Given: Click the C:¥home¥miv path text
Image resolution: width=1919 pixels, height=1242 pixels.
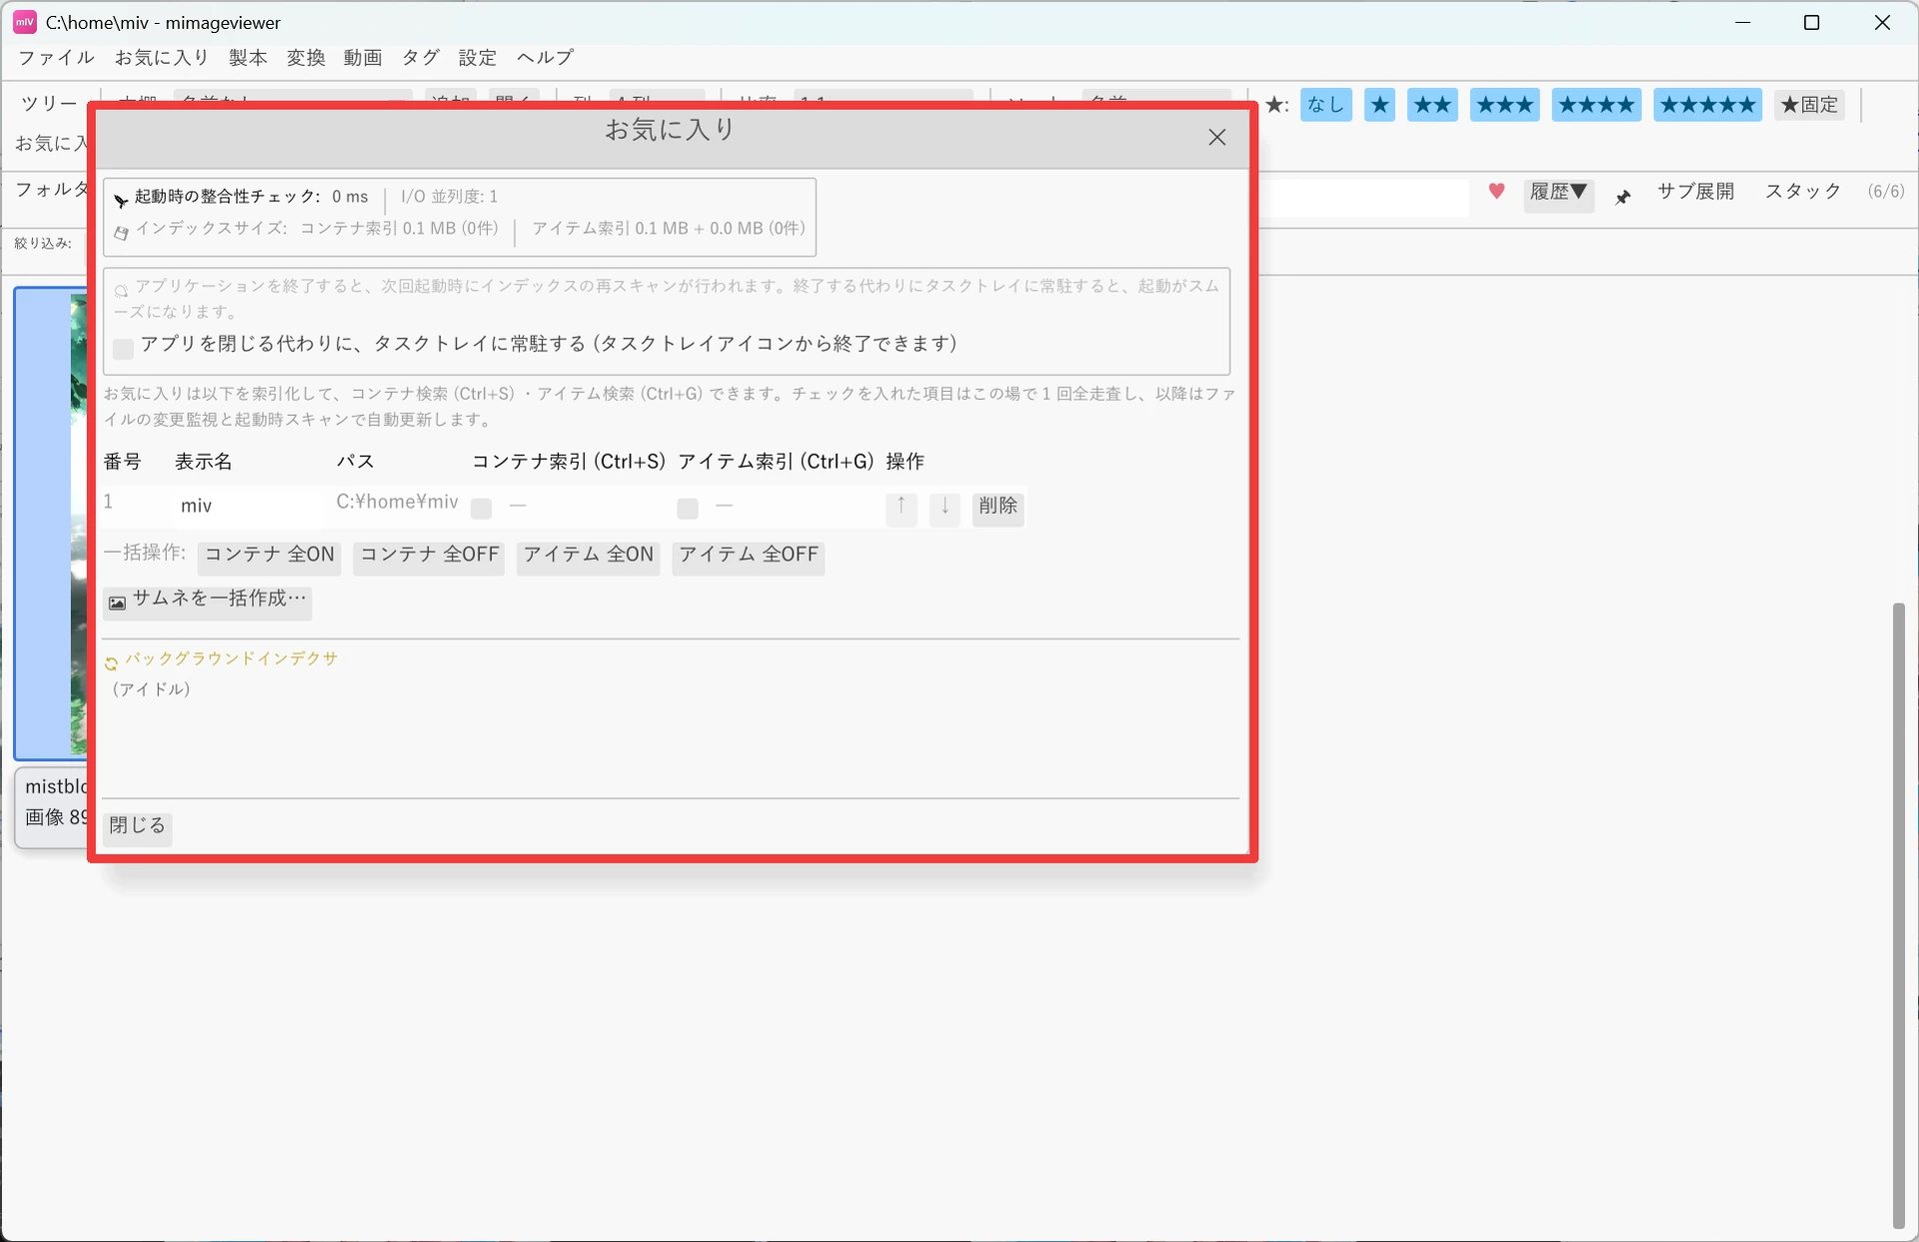Looking at the screenshot, I should point(397,503).
